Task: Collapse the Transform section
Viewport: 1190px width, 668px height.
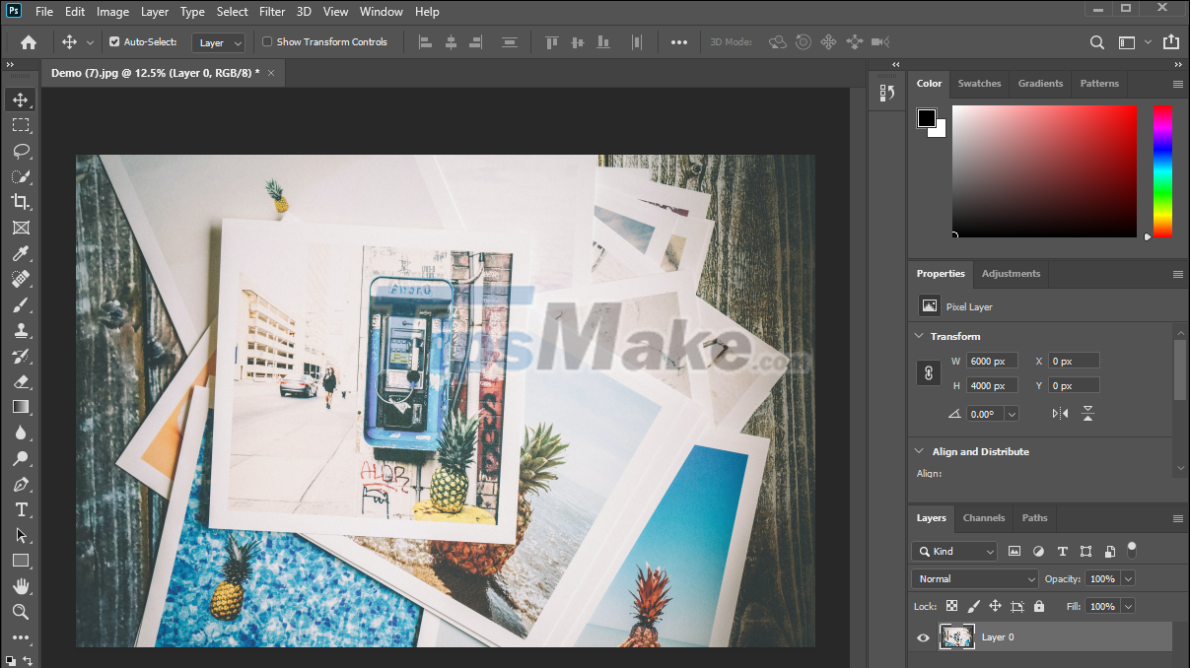Action: pos(920,336)
